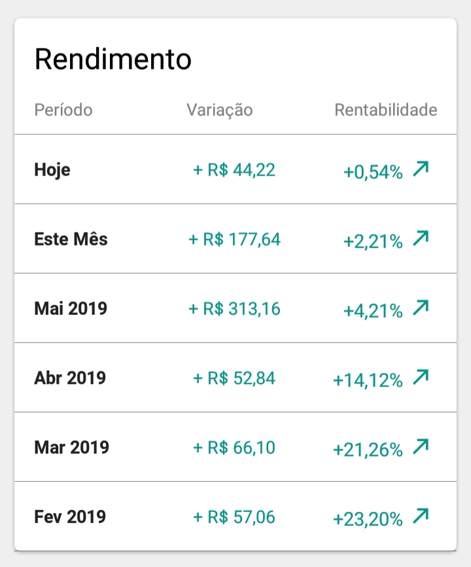Tap the trend arrow in the Mai 2019 row
Screen dimensions: 471x567
tap(421, 307)
